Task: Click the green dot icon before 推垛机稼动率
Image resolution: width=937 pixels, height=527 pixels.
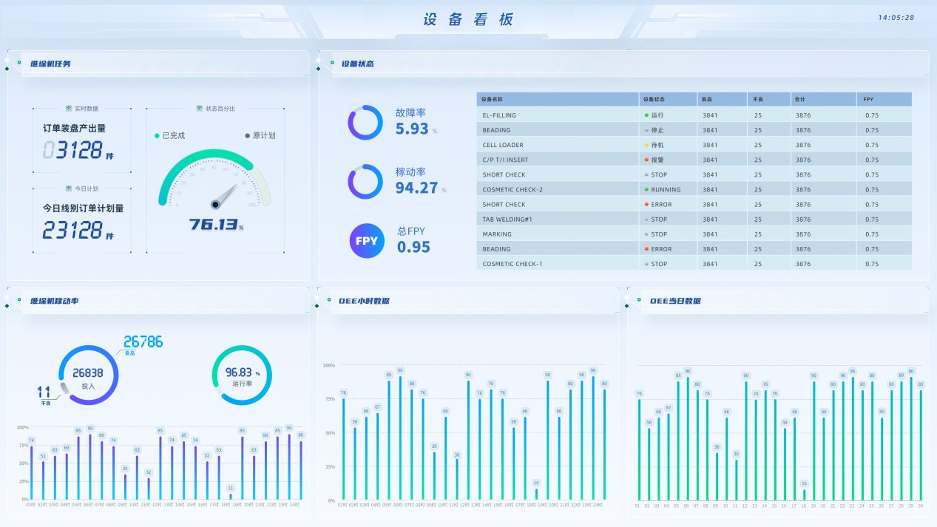Action: [x=18, y=300]
